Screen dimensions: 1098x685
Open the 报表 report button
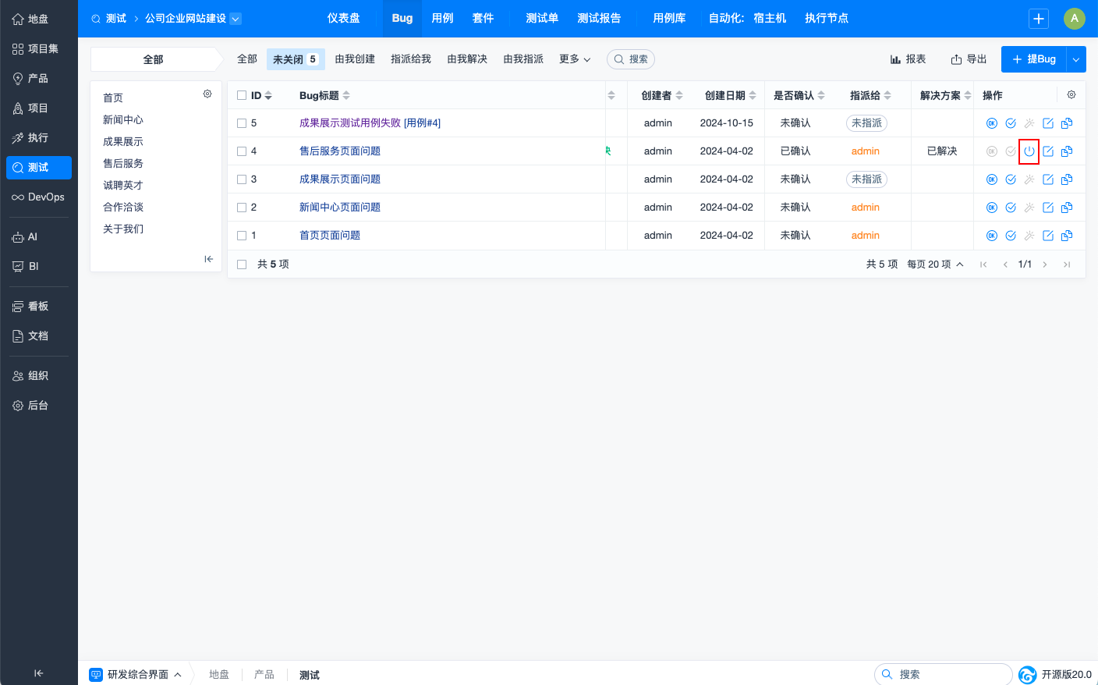909,59
